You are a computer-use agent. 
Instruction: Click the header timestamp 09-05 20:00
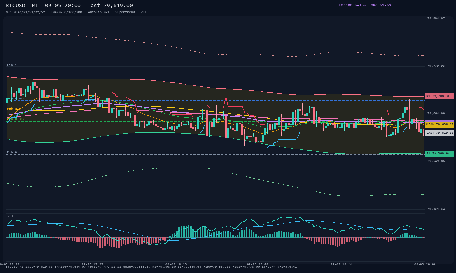pyautogui.click(x=63, y=6)
